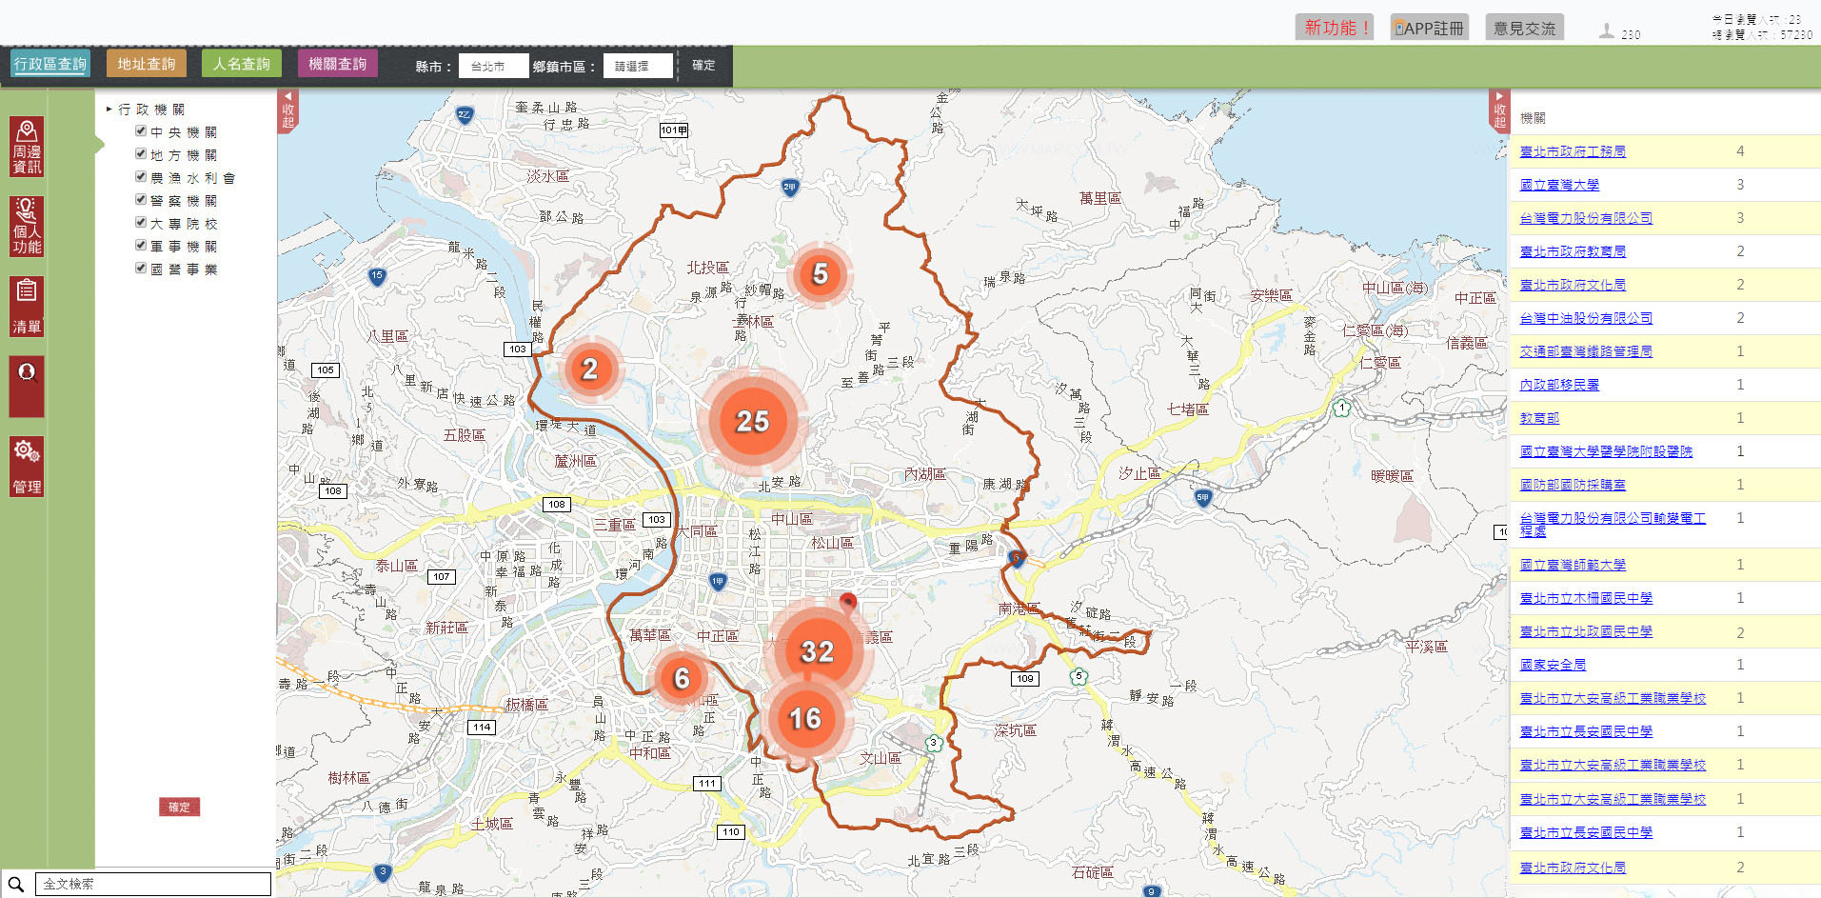This screenshot has height=898, width=1821.
Task: Uncheck the 中央機關 checkbox
Action: click(141, 131)
